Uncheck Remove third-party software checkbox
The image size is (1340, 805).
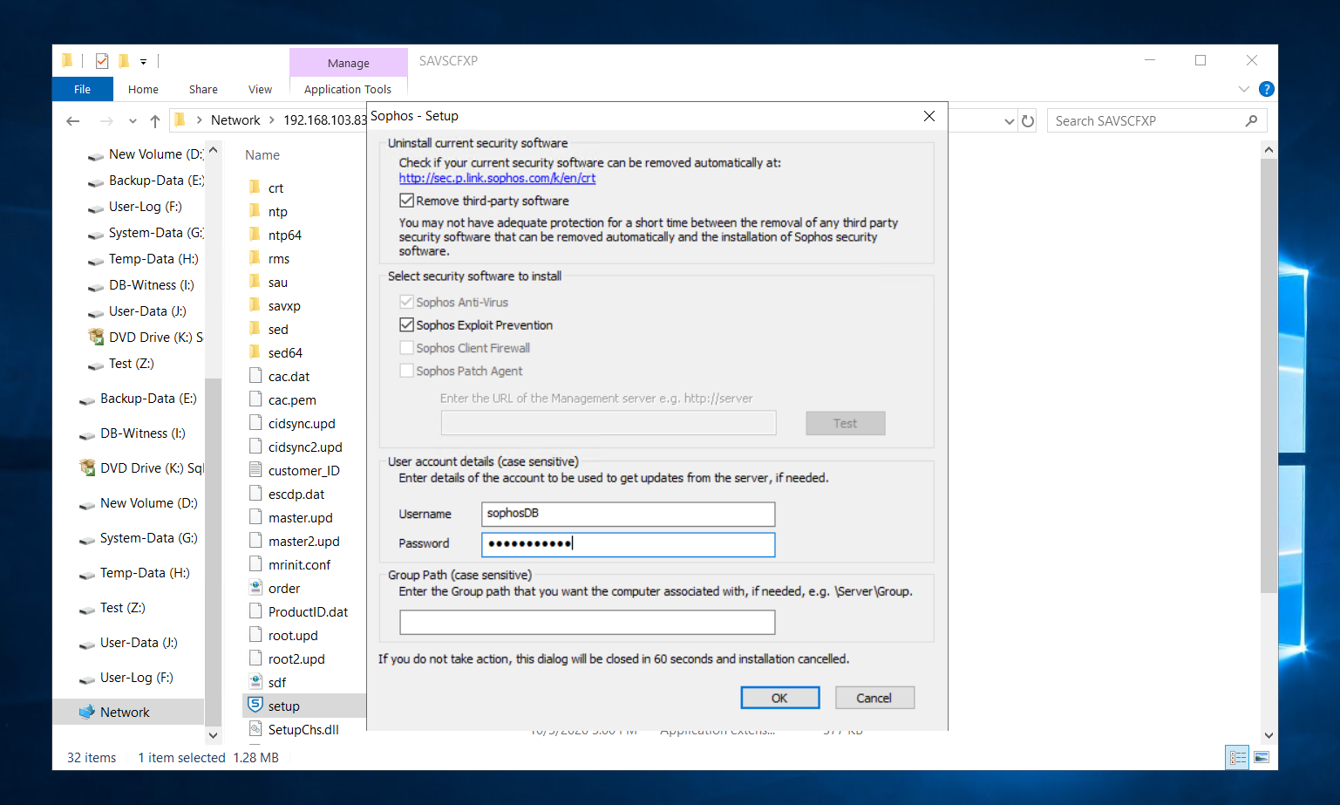407,201
